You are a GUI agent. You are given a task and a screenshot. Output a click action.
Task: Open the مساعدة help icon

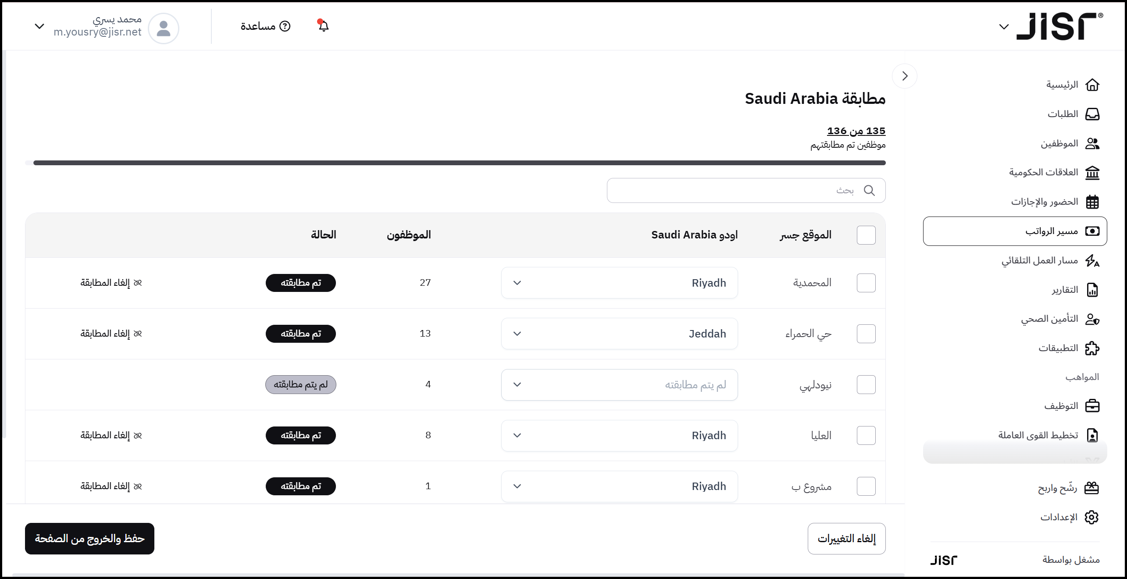click(x=285, y=26)
